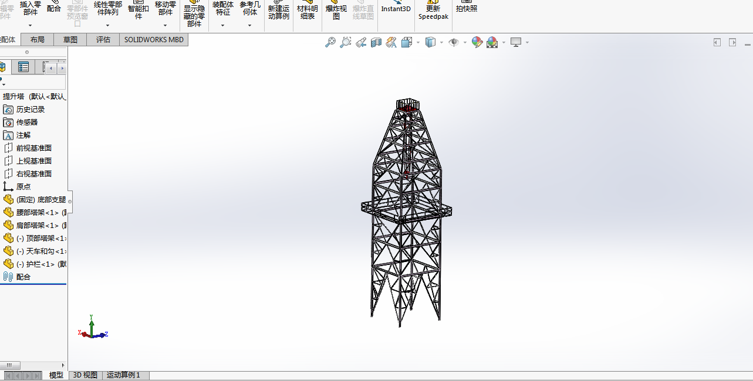
Task: Select the (-) 天车和勾<1> component
Action: pyautogui.click(x=34, y=251)
